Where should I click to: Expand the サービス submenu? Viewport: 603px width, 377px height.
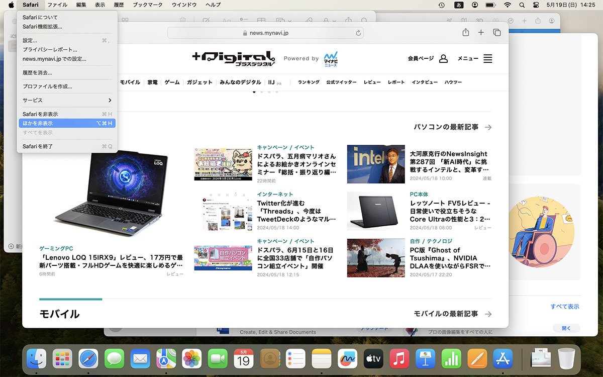(67, 100)
